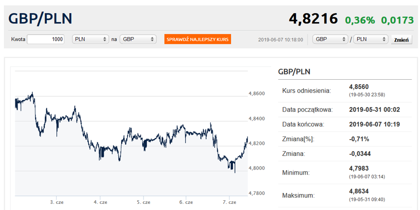Click the 4,7800 y-axis label
This screenshot has height=210, width=420.
tap(256, 193)
